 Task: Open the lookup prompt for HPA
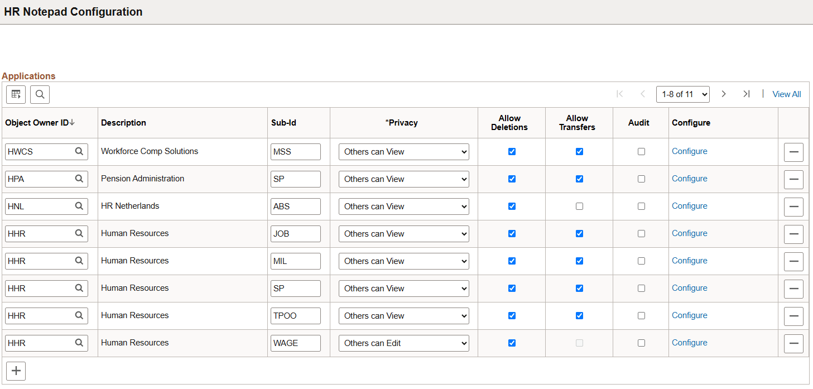[80, 179]
